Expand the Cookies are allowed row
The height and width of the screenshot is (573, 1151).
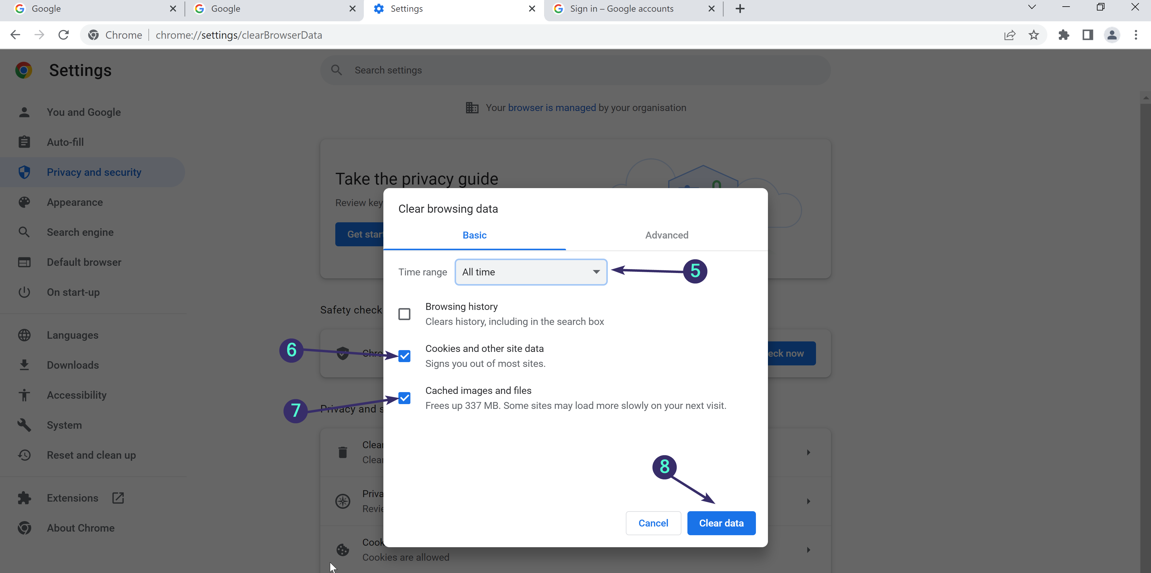coord(808,549)
